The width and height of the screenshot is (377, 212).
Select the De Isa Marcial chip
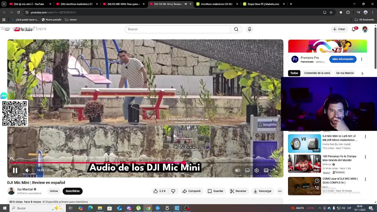click(x=345, y=73)
